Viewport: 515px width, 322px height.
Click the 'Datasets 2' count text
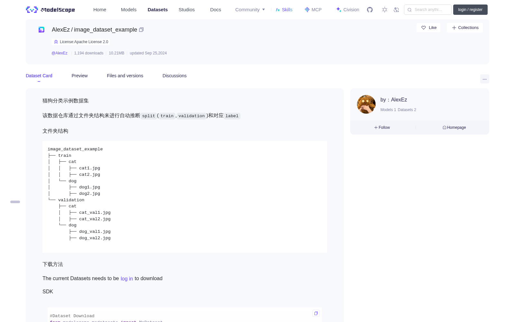click(407, 110)
